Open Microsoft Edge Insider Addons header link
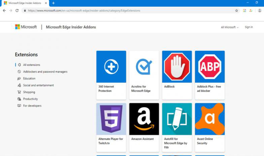 pos(71,27)
